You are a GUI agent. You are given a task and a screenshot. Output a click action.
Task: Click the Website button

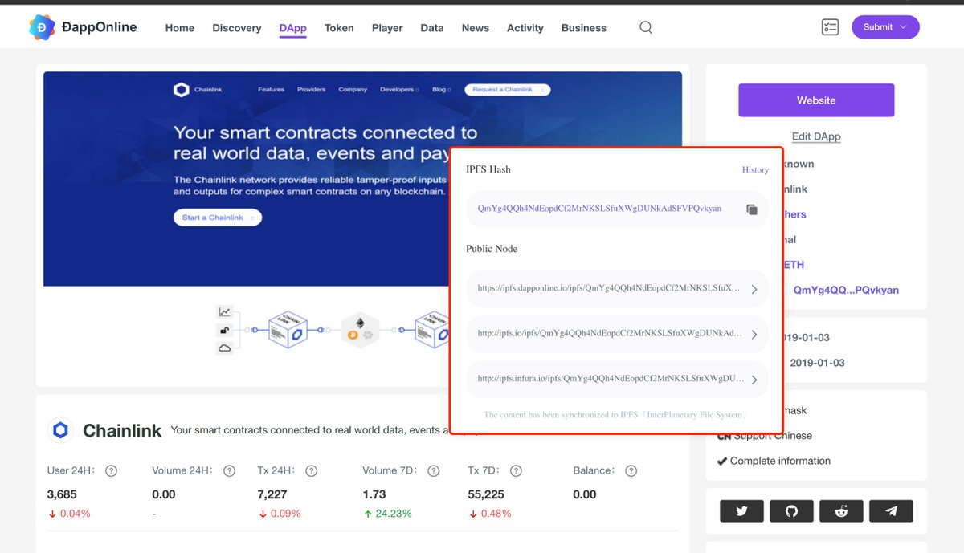[x=816, y=100]
